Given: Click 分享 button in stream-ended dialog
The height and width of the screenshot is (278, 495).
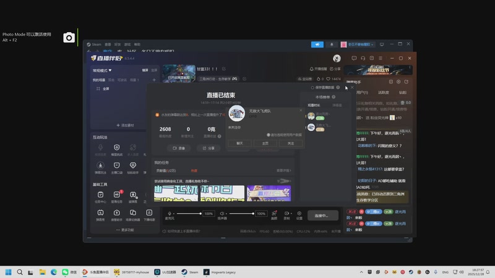Looking at the screenshot, I should click(x=209, y=148).
